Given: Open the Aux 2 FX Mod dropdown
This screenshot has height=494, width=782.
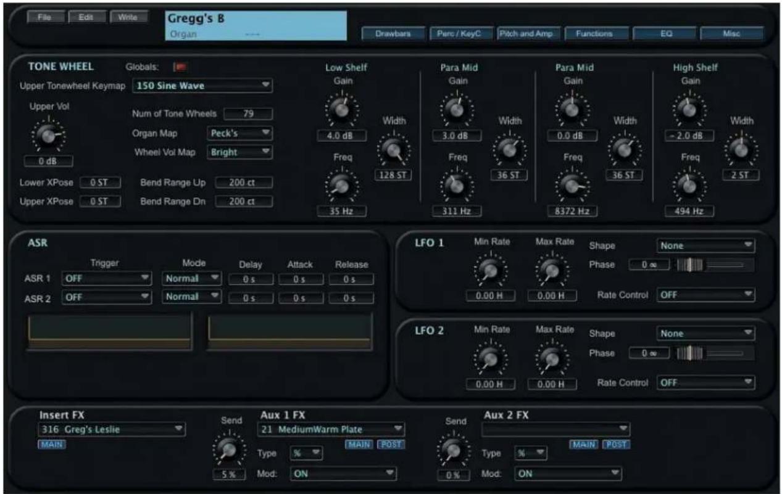Looking at the screenshot, I should pos(568,474).
